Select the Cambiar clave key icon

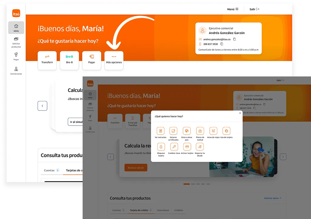(x=174, y=147)
